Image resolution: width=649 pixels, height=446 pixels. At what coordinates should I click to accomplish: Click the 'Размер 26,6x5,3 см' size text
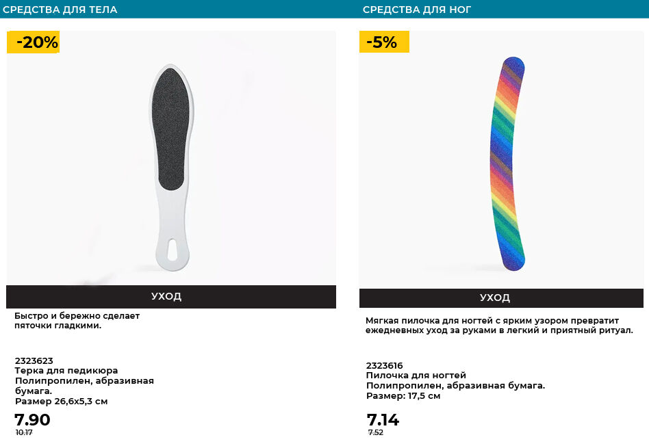pyautogui.click(x=62, y=402)
